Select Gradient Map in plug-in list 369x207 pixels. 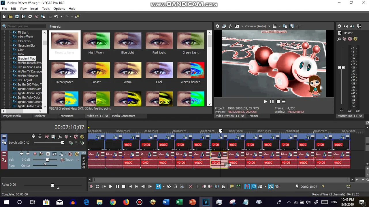pyautogui.click(x=27, y=58)
